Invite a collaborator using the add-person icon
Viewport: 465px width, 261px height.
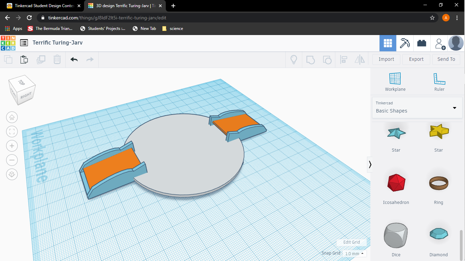tap(440, 43)
